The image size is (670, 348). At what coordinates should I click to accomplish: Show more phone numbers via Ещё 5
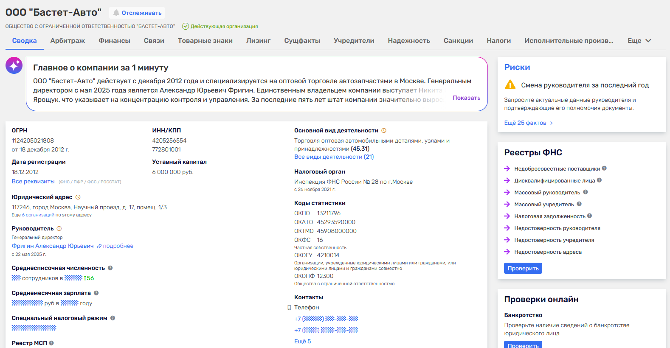click(x=302, y=341)
